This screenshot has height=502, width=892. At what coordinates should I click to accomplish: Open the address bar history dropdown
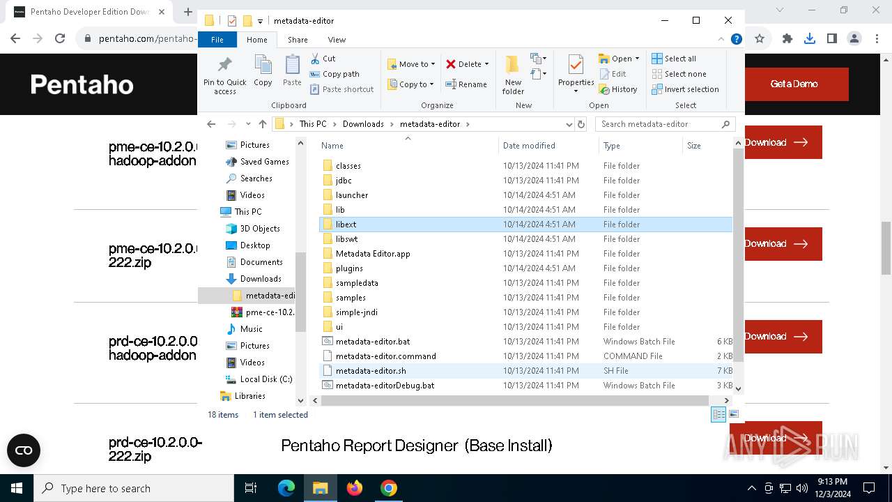569,124
